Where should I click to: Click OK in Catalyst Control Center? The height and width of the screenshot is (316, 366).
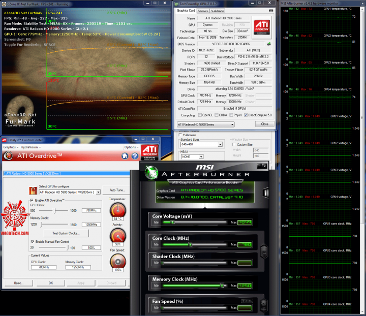tap(51, 283)
